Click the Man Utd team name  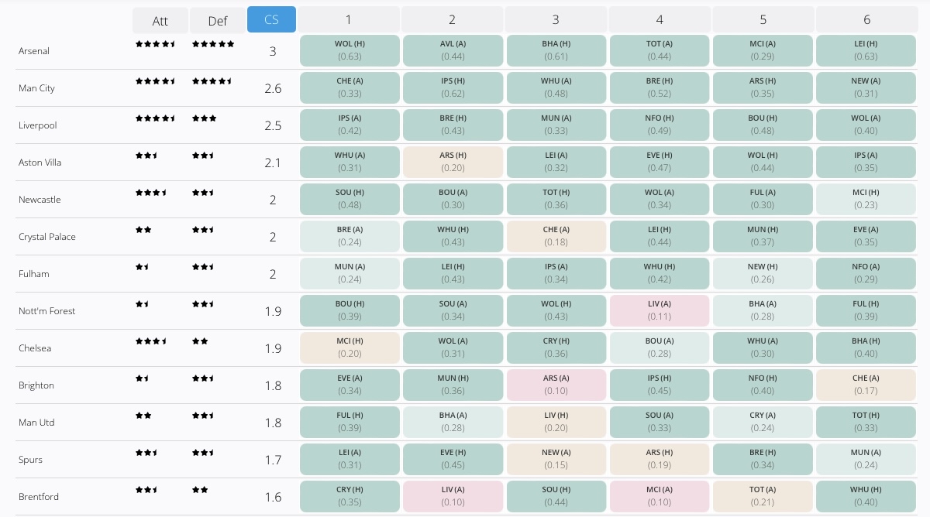pyautogui.click(x=36, y=423)
